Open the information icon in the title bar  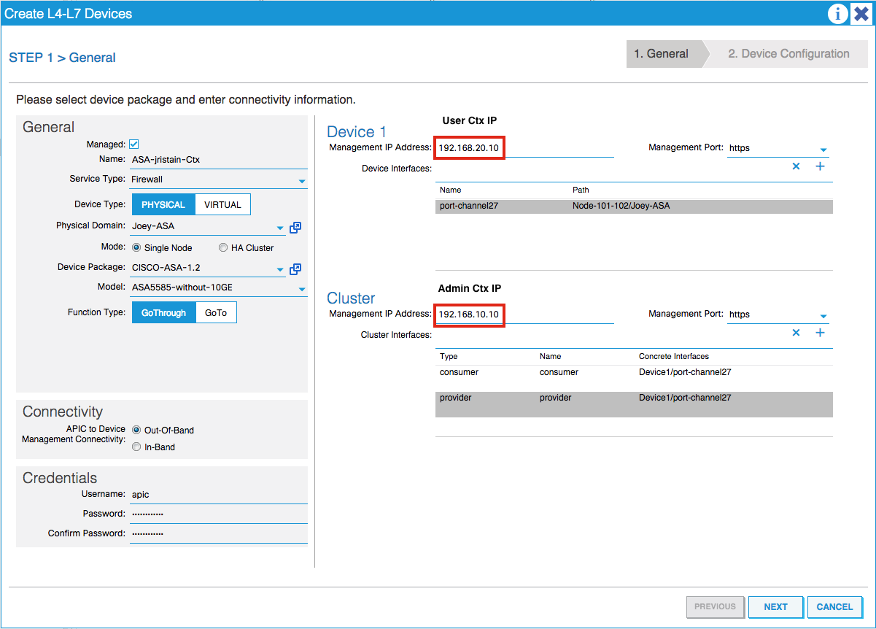[x=837, y=14]
